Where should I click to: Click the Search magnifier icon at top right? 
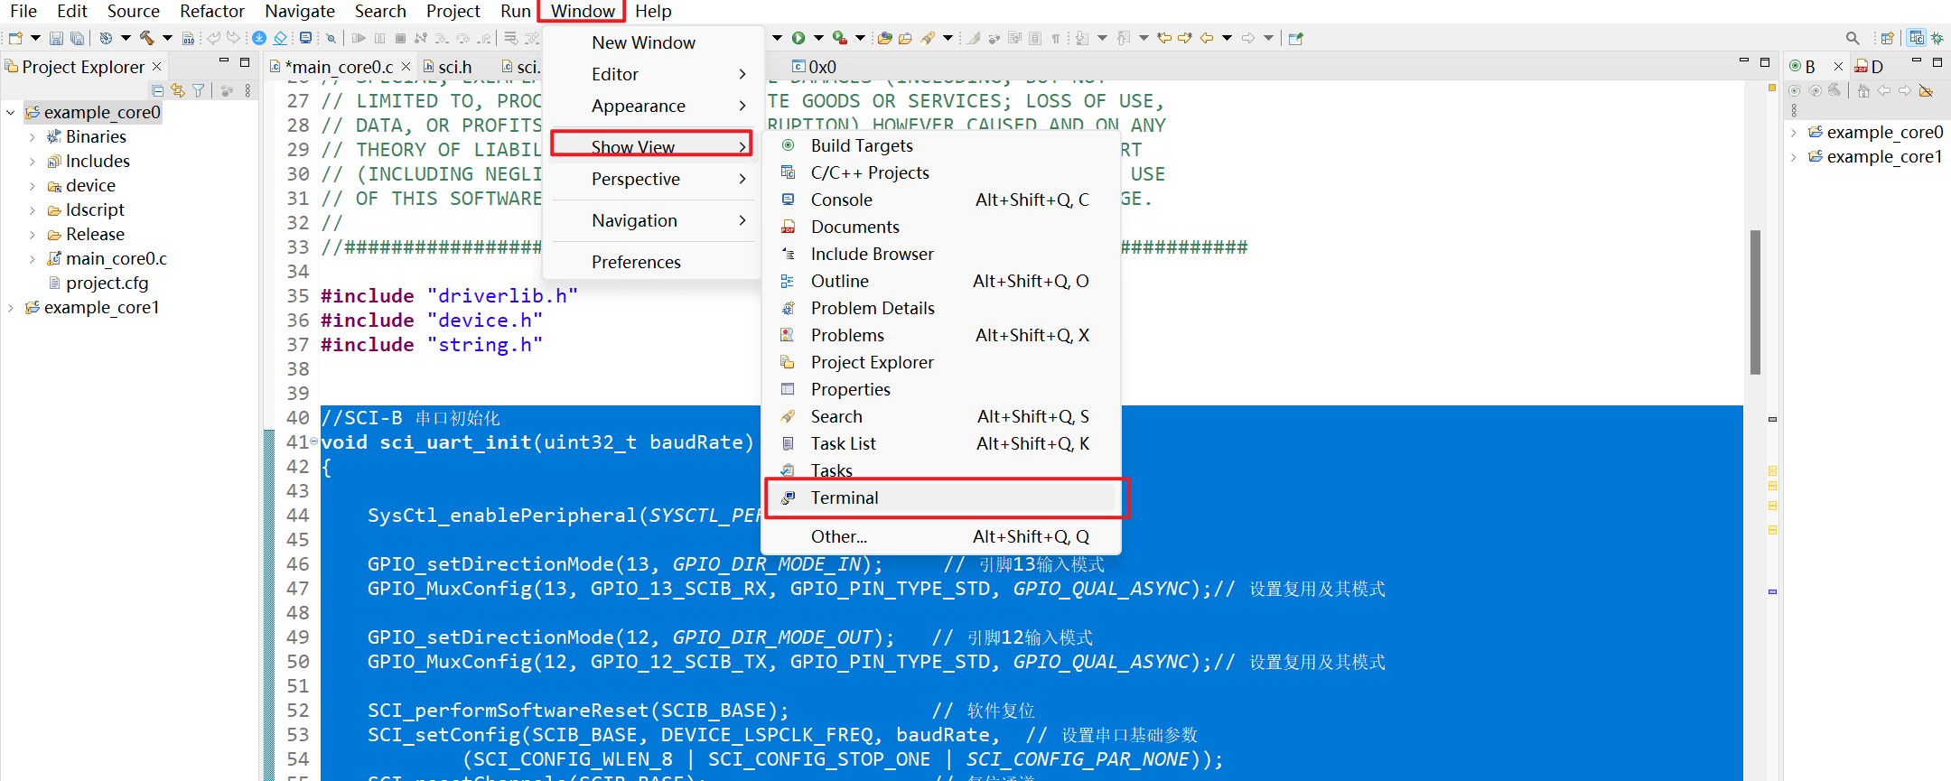click(x=1853, y=38)
